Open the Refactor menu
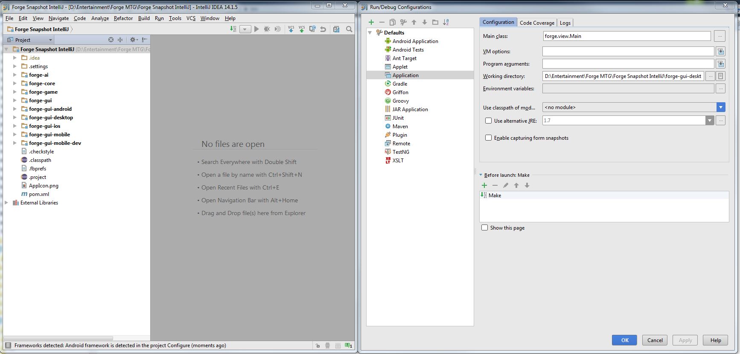This screenshot has width=740, height=354. [123, 18]
